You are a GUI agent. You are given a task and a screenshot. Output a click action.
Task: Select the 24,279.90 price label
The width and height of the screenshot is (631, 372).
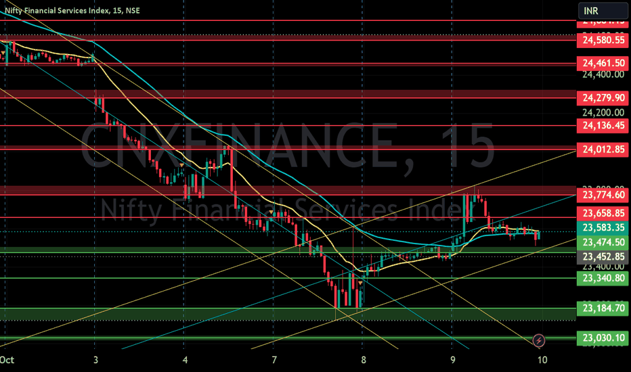click(x=603, y=97)
